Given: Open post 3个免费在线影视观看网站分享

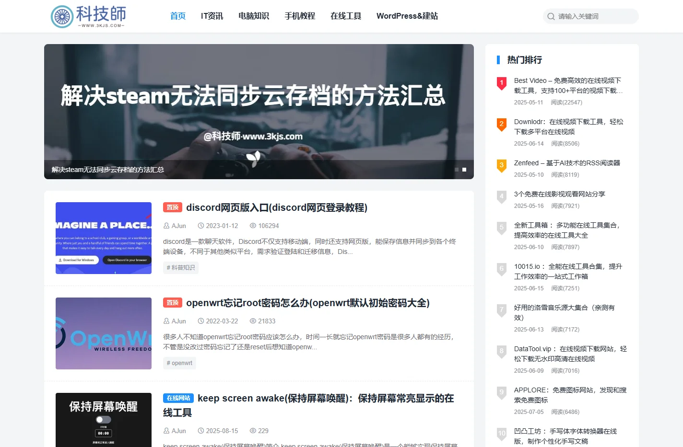Looking at the screenshot, I should coord(560,194).
